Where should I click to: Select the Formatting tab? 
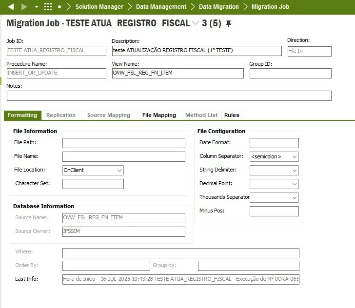[22, 115]
